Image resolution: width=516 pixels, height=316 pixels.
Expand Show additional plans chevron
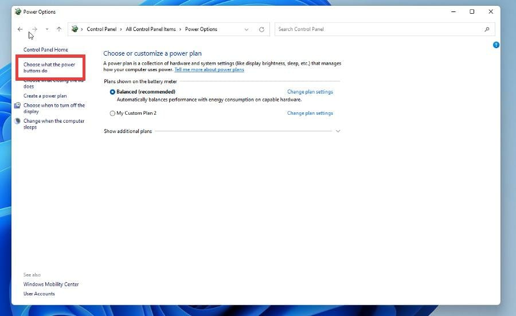[x=338, y=131]
